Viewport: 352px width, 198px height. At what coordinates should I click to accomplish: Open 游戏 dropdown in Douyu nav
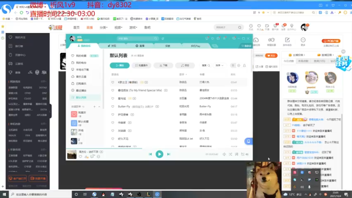pyautogui.click(x=133, y=27)
